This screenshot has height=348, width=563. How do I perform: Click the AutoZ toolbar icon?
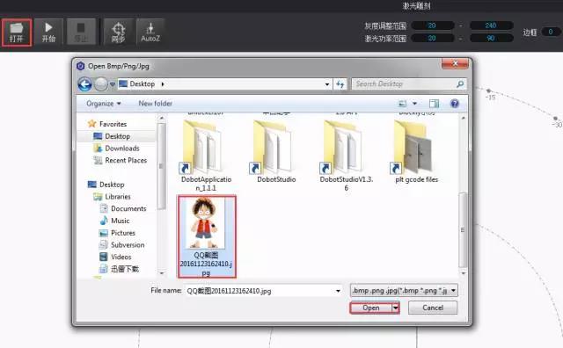pyautogui.click(x=150, y=33)
